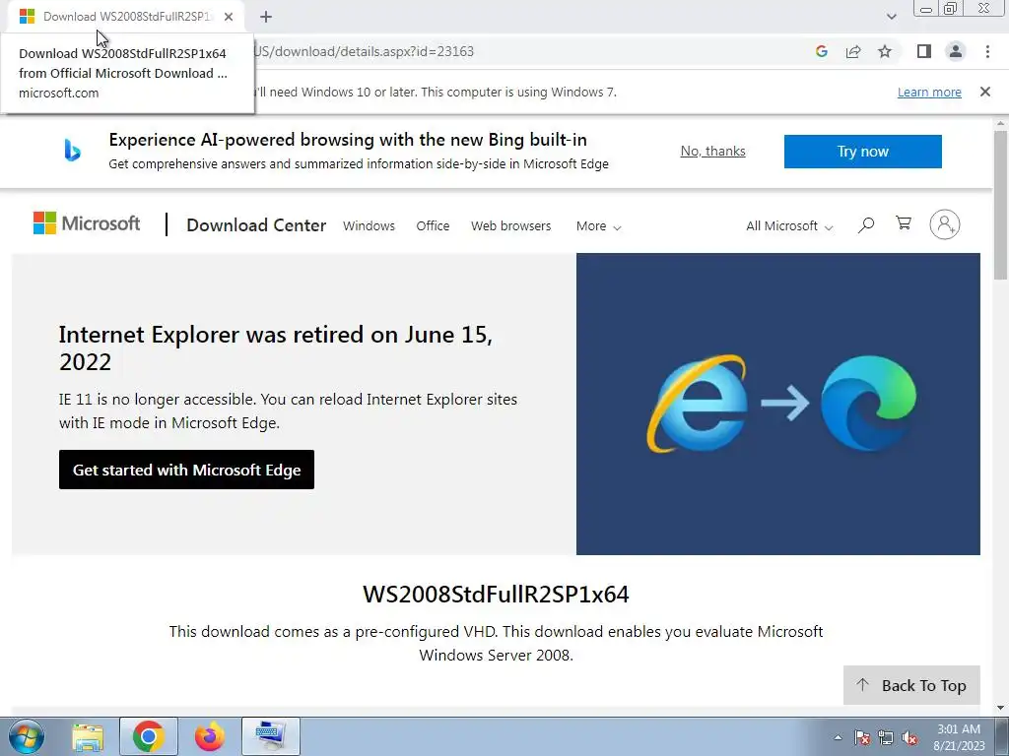Expand the All Microsoft dropdown
The width and height of the screenshot is (1009, 756).
(x=789, y=226)
